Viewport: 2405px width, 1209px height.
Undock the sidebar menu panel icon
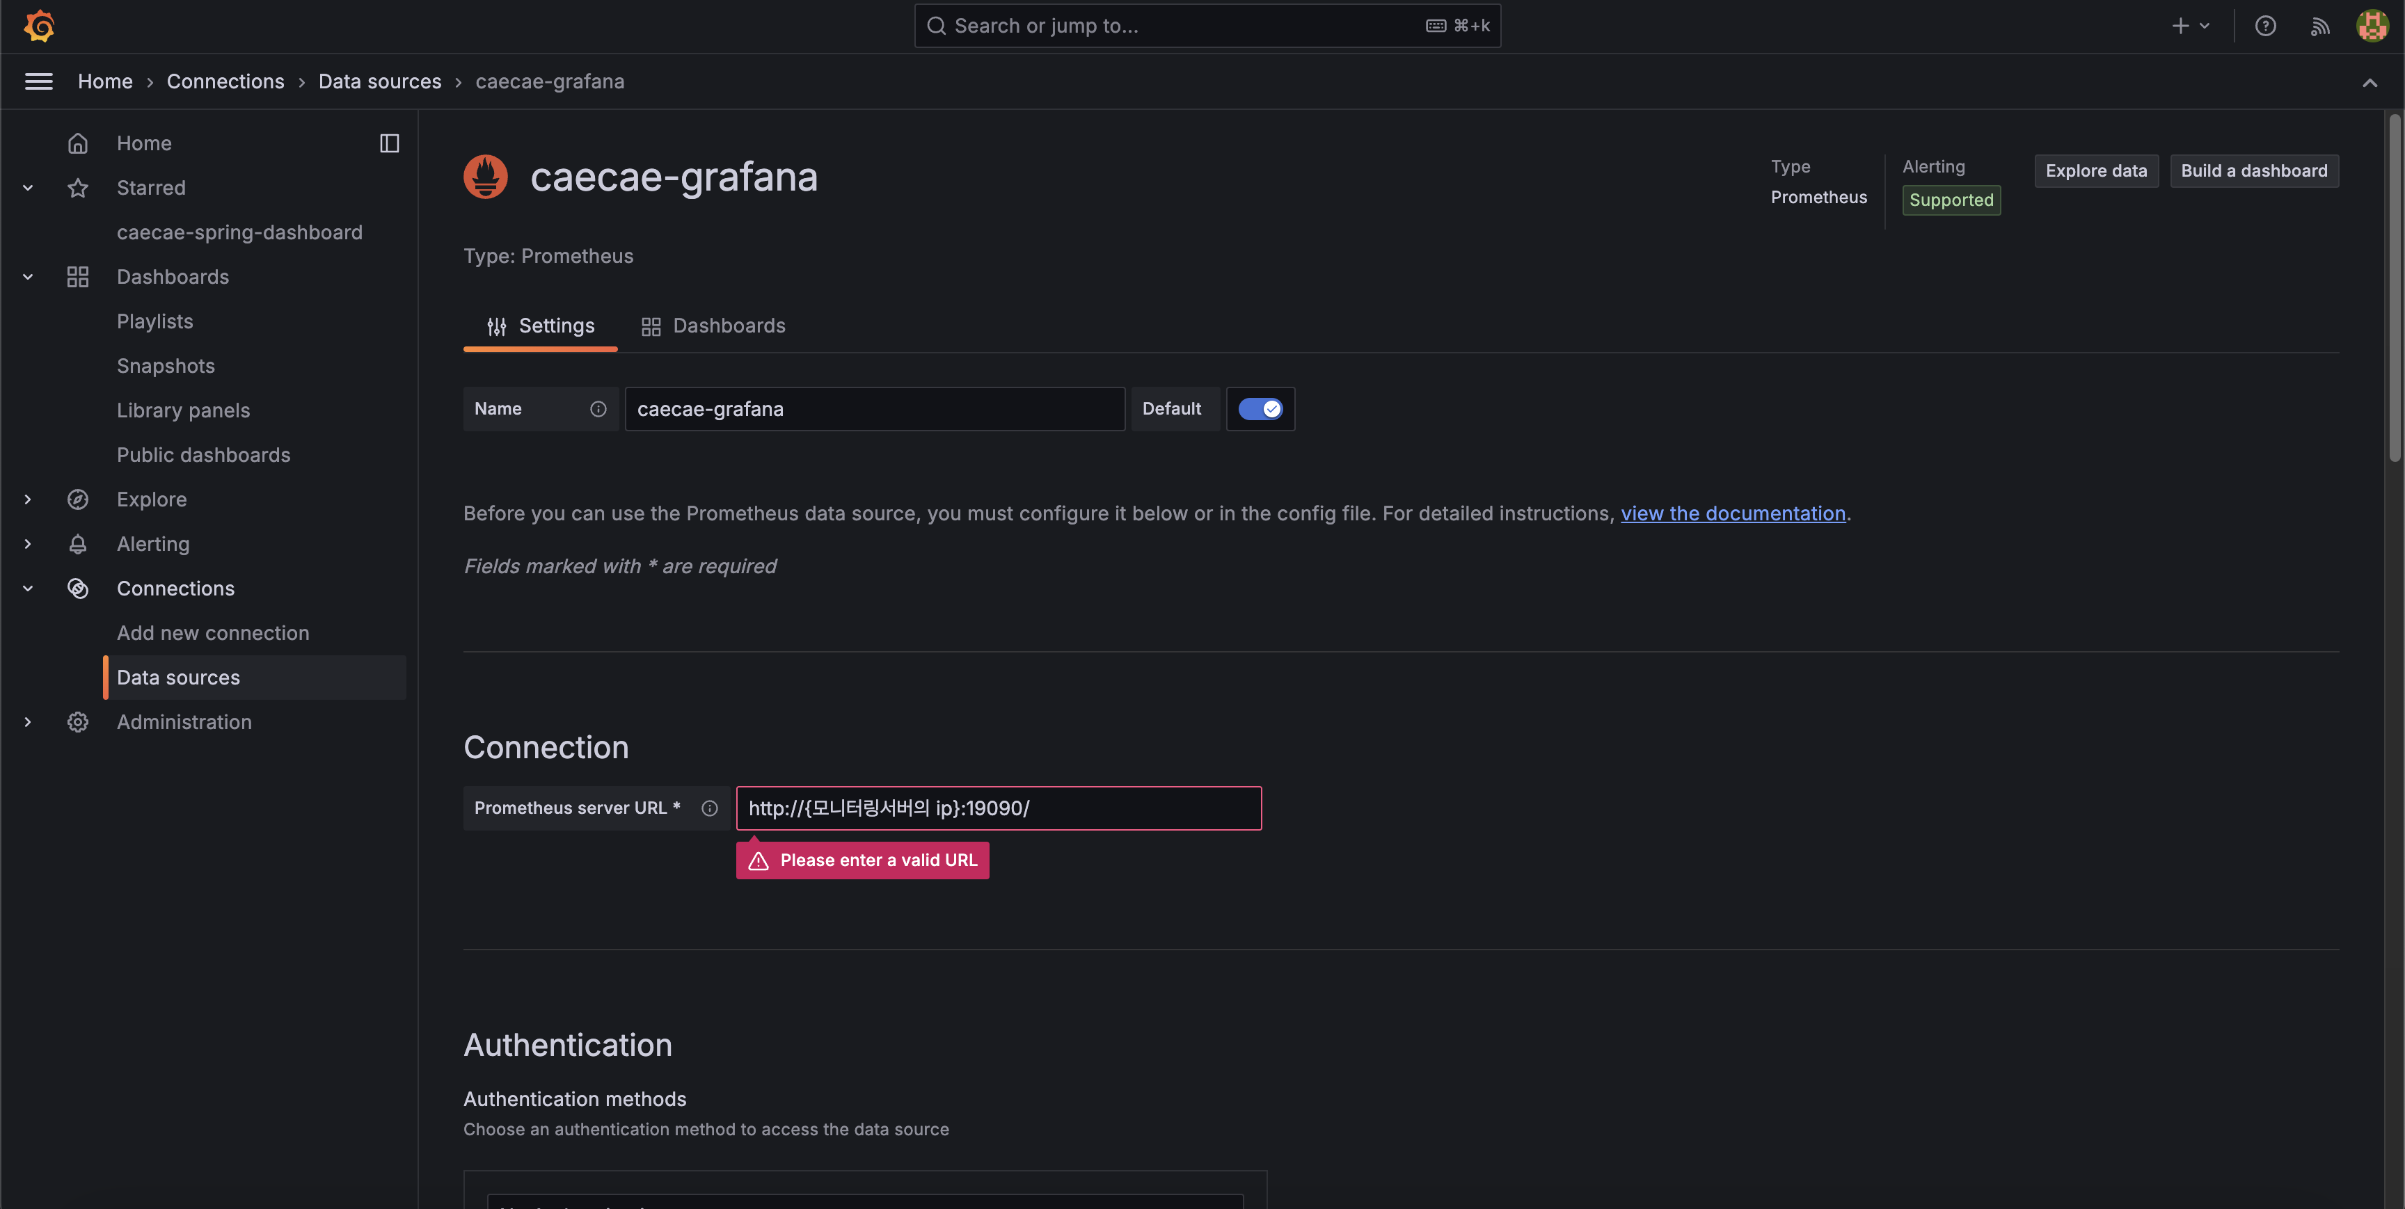pyautogui.click(x=389, y=143)
